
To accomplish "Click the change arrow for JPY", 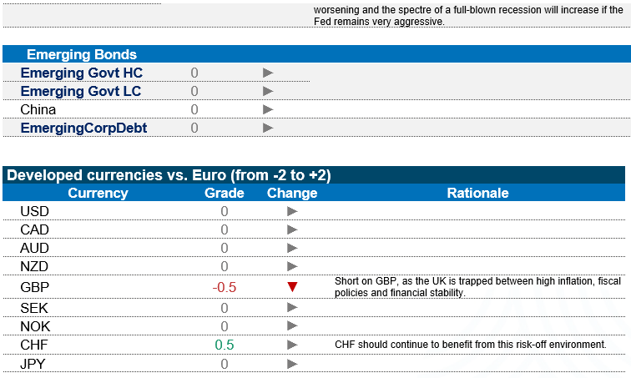I will (292, 364).
